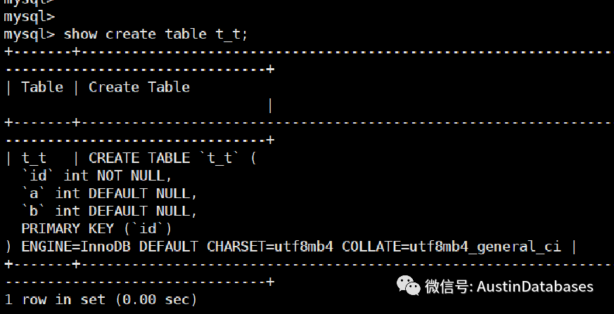614x314 pixels.
Task: Click the empty mysql> prompt on the second line
Action: pos(29,16)
